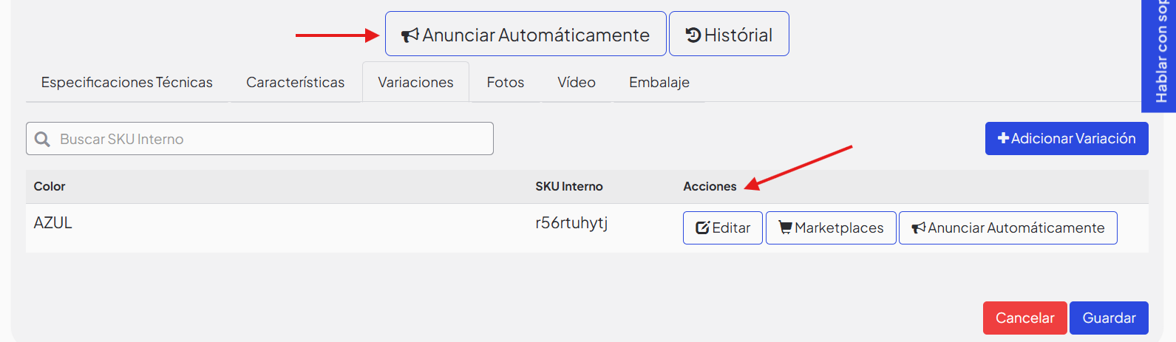The height and width of the screenshot is (342, 1176).
Task: Switch to the Especificaciones Técnicas tab
Action: click(127, 82)
